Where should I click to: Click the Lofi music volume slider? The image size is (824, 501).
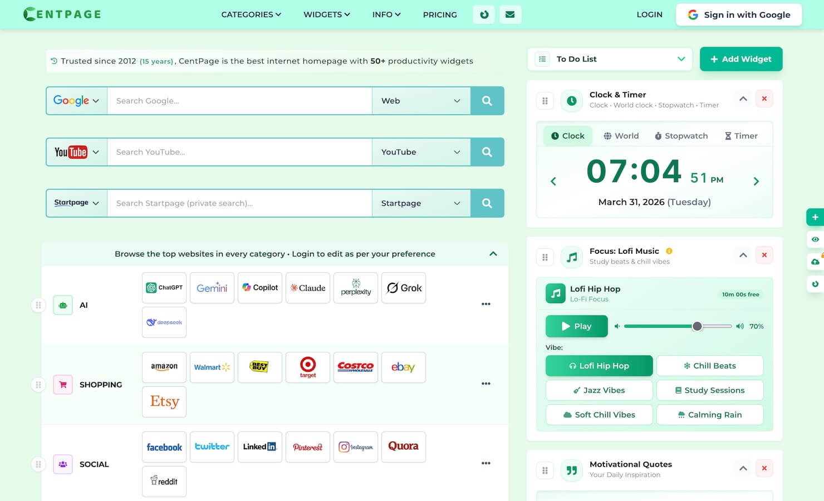pos(678,326)
